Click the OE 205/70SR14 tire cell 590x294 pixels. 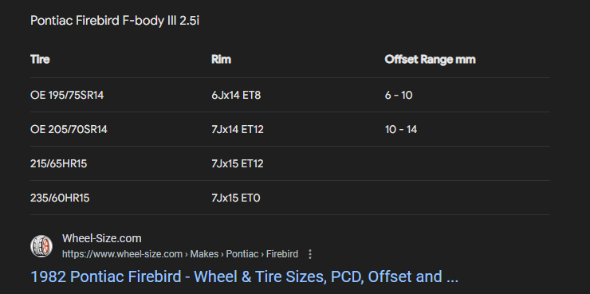69,129
